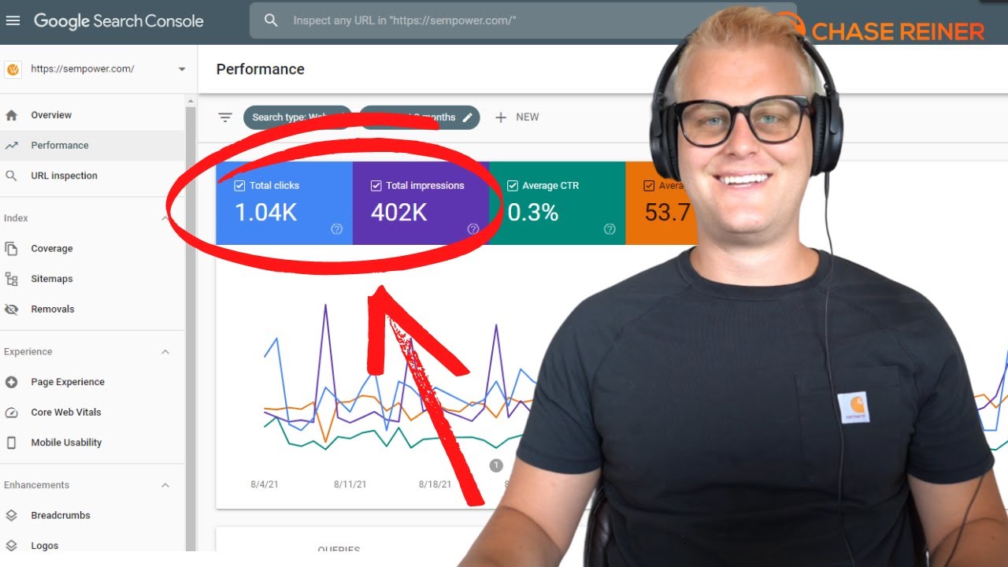Click the chart annotation marker 1
1008x567 pixels.
[496, 465]
